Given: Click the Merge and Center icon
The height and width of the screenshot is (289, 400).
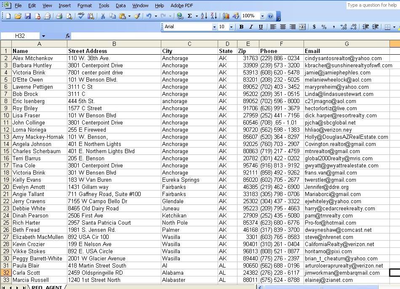Looking at the screenshot, I should [x=302, y=27].
